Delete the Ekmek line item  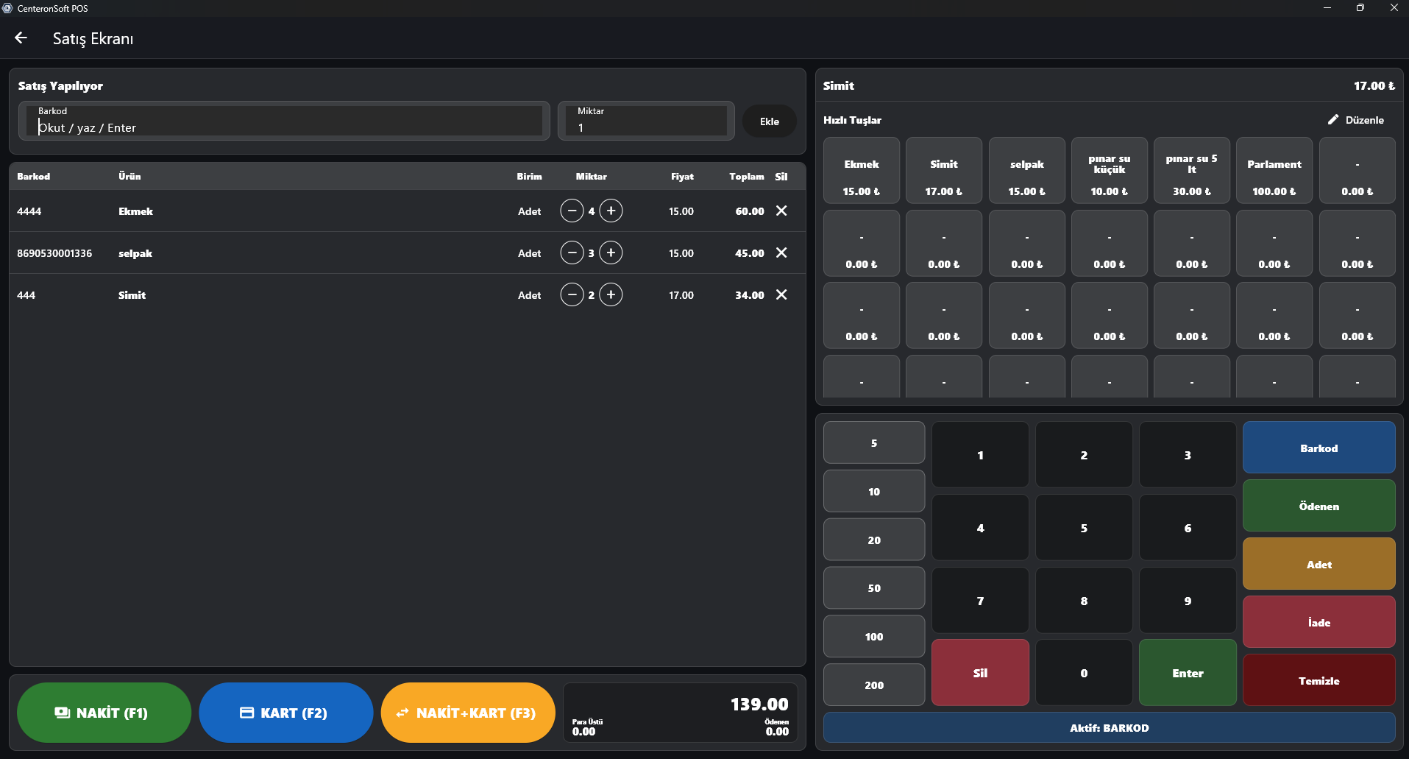pos(781,211)
